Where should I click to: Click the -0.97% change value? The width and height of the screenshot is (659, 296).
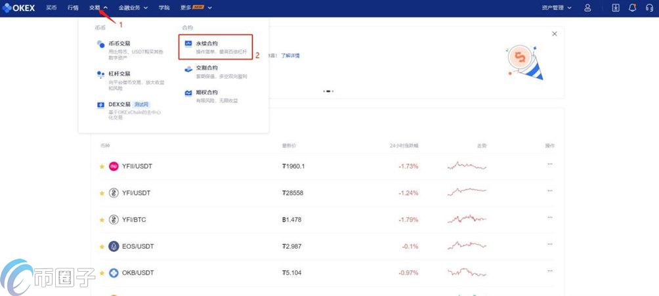[x=408, y=273]
